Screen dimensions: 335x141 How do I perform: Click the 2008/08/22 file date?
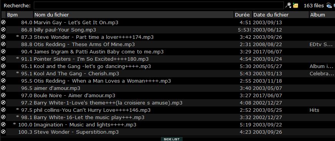[267, 45]
